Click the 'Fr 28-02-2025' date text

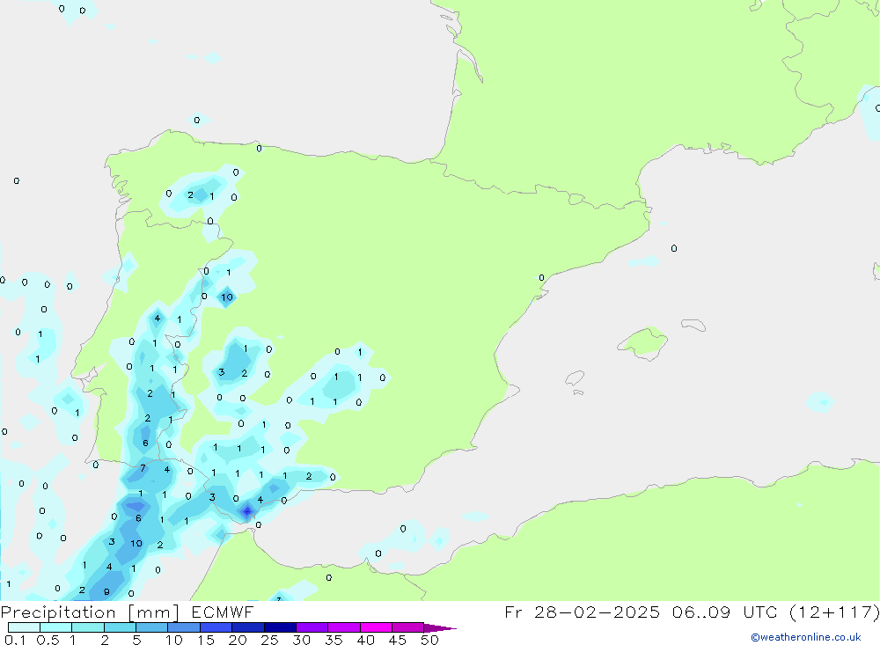[582, 612]
